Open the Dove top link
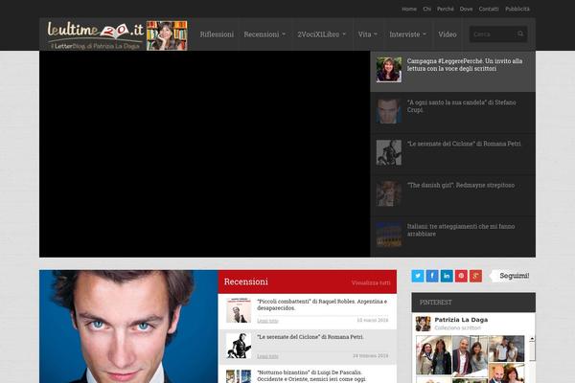The width and height of the screenshot is (575, 383). point(466,9)
